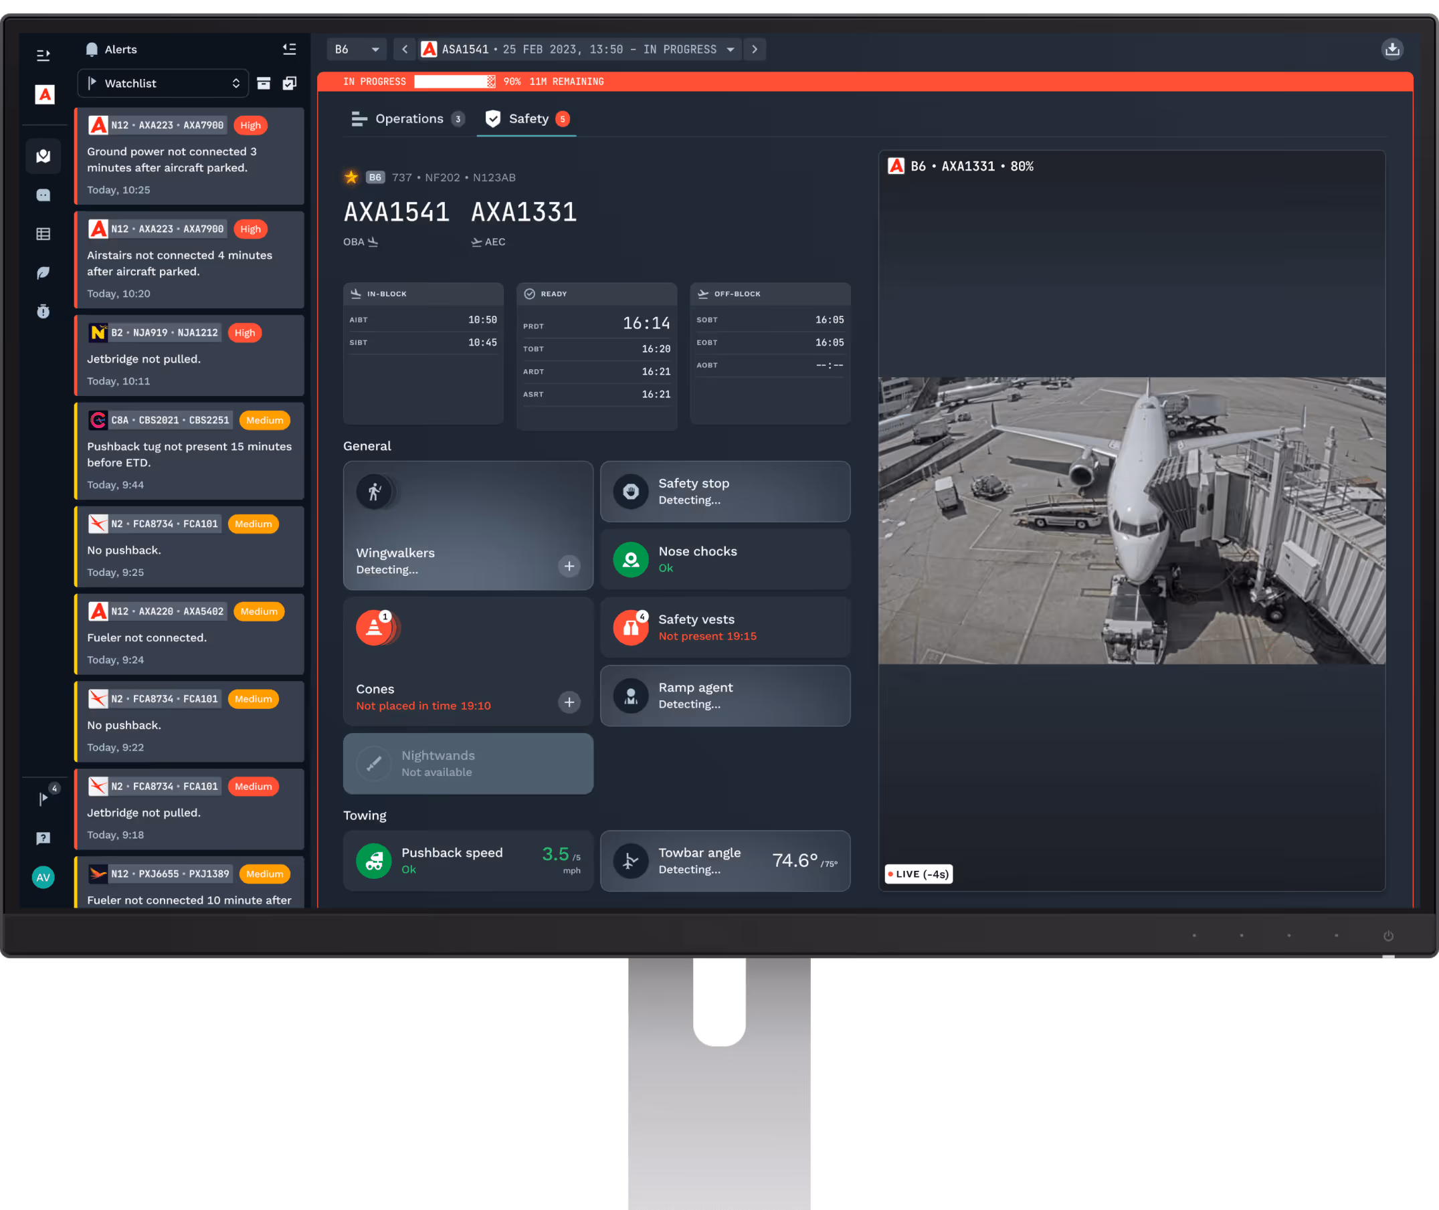Open the stopwatch sidebar icon

coord(43,312)
